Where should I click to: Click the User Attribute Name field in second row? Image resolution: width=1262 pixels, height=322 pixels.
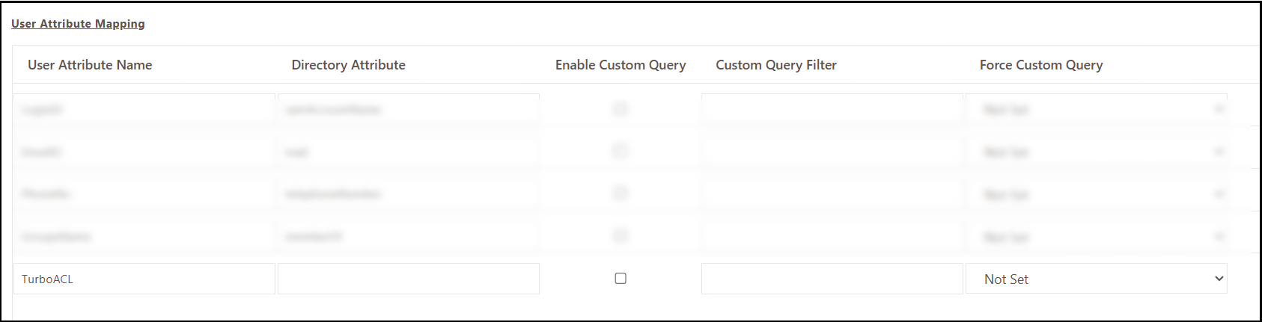tap(144, 152)
